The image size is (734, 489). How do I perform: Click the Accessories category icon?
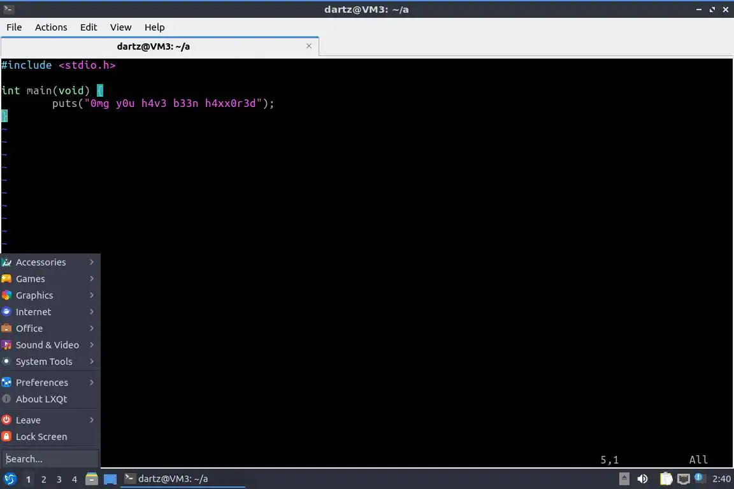click(6, 262)
